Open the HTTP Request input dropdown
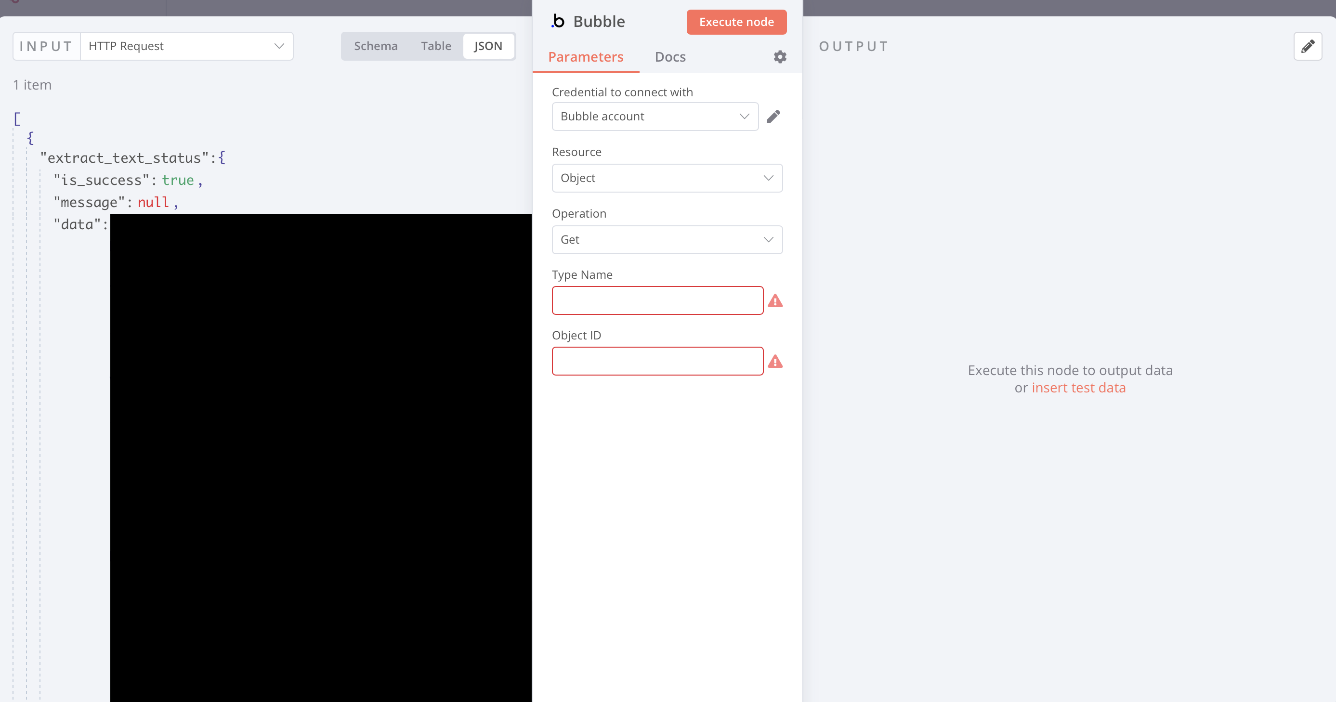The height and width of the screenshot is (702, 1336). [187, 46]
